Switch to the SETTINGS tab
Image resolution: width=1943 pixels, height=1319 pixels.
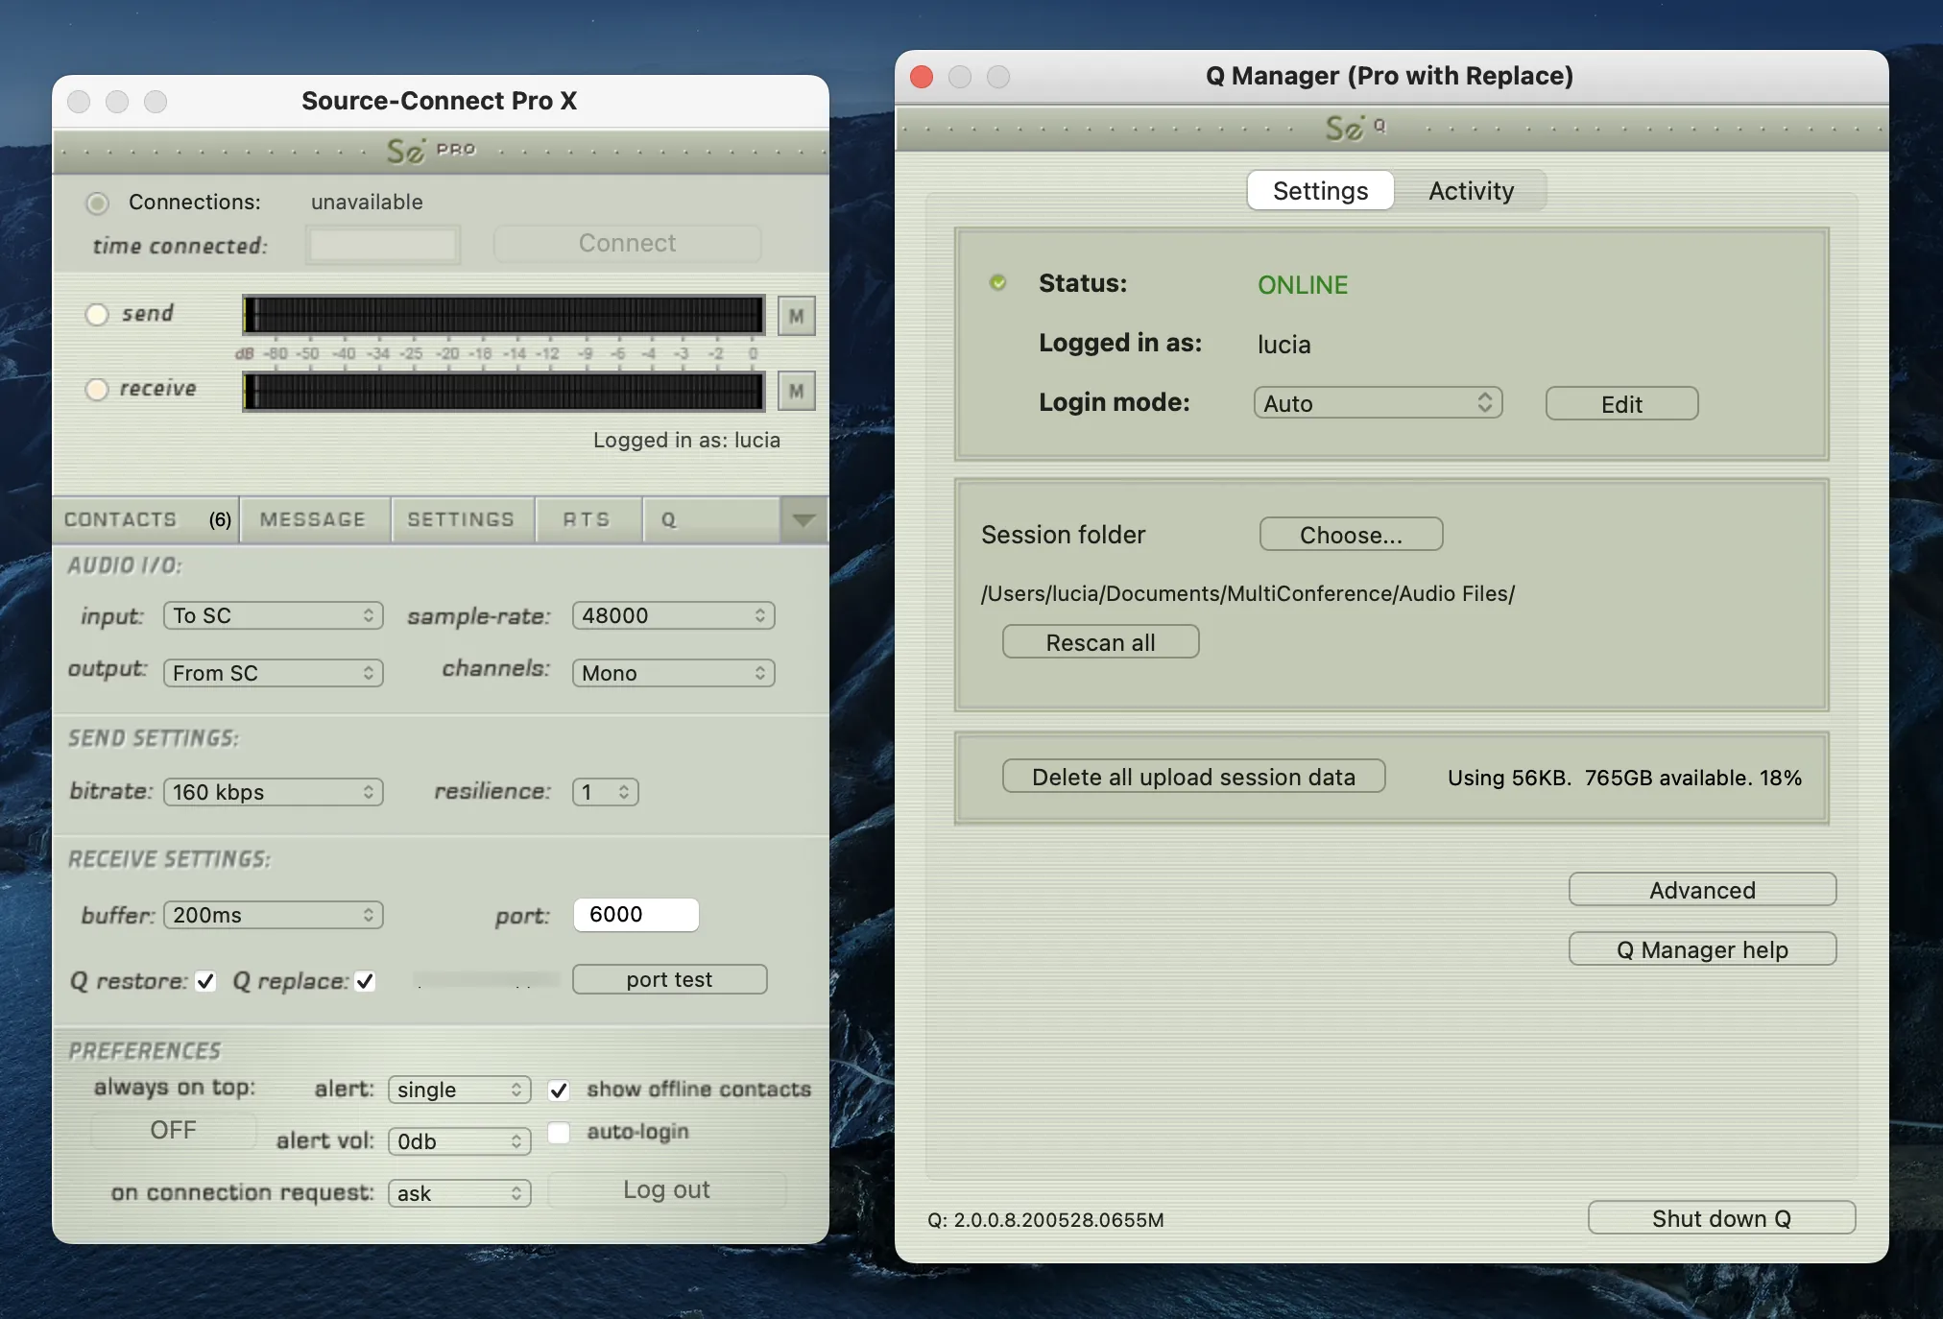(x=462, y=519)
